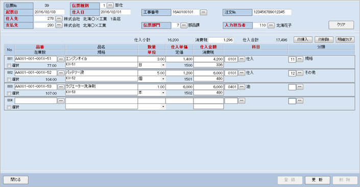
Task: Click 科目 code field 0401
Action: pos(231,87)
